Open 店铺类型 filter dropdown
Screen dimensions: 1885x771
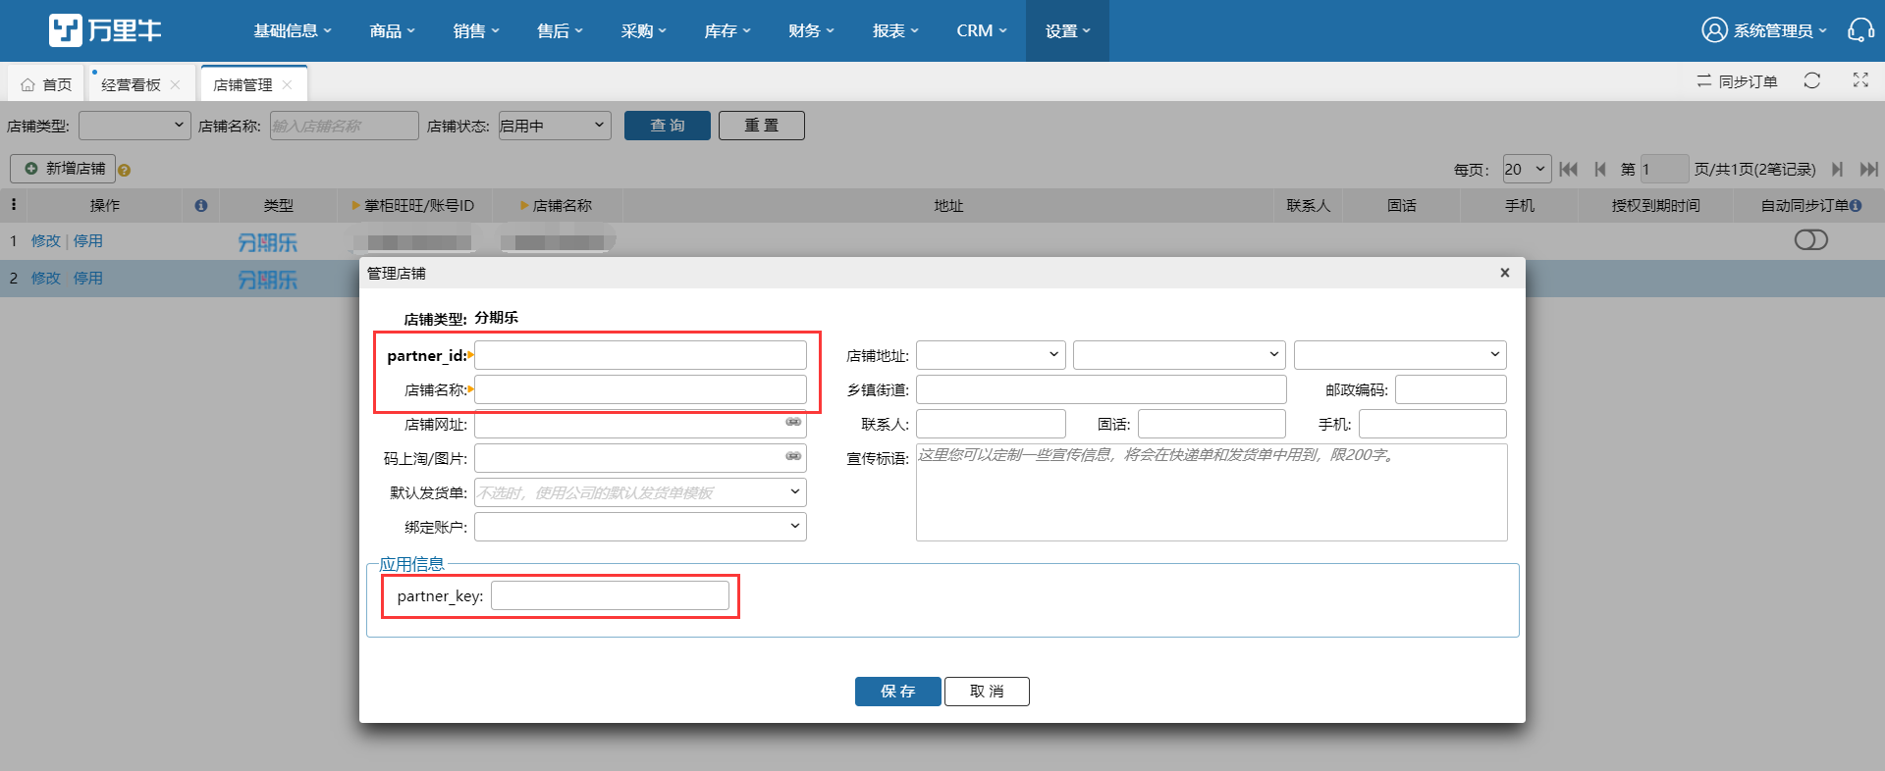[135, 125]
